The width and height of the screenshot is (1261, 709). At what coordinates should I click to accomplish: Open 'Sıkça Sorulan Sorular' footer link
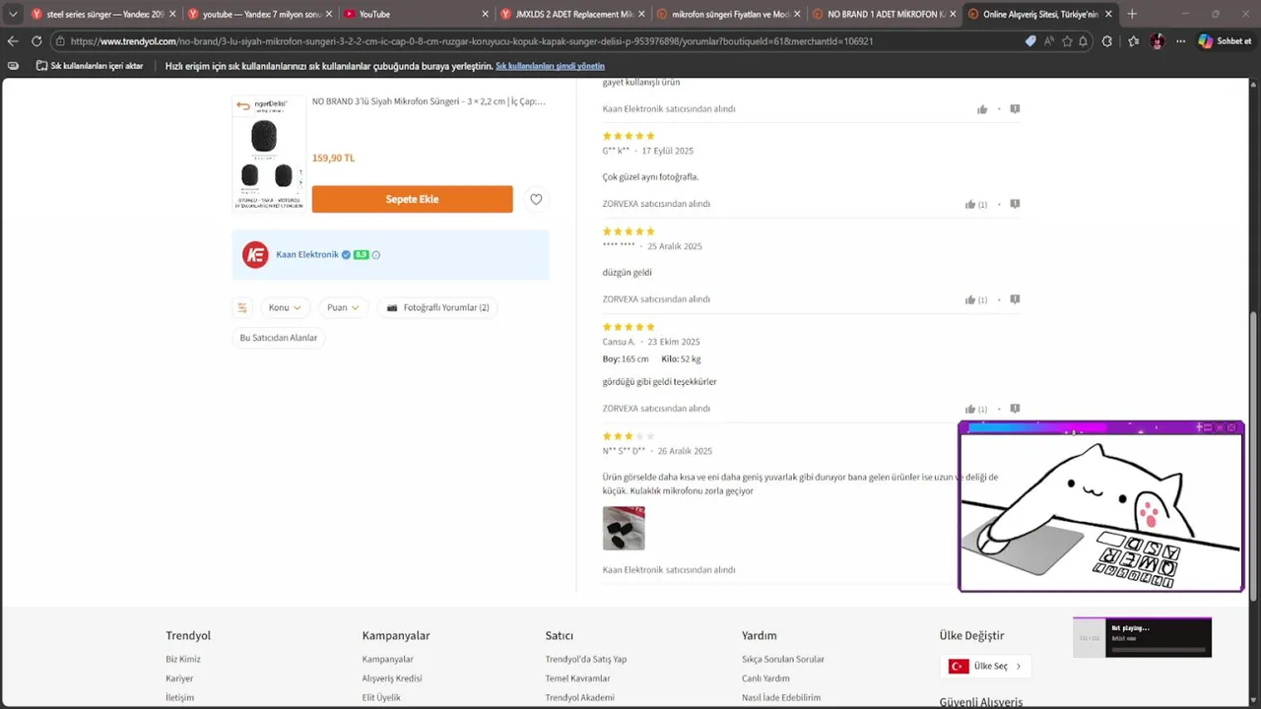(x=783, y=659)
